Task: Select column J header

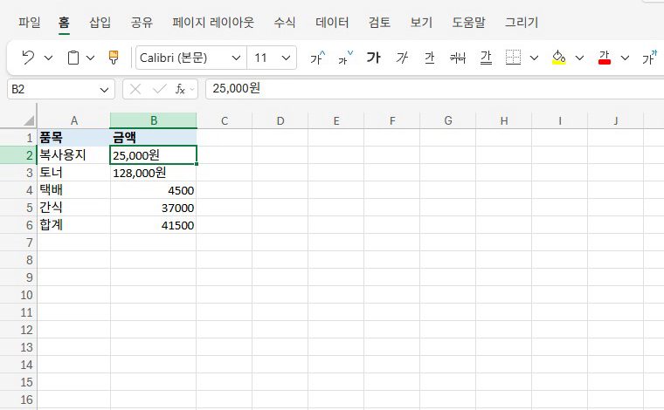Action: pos(616,121)
